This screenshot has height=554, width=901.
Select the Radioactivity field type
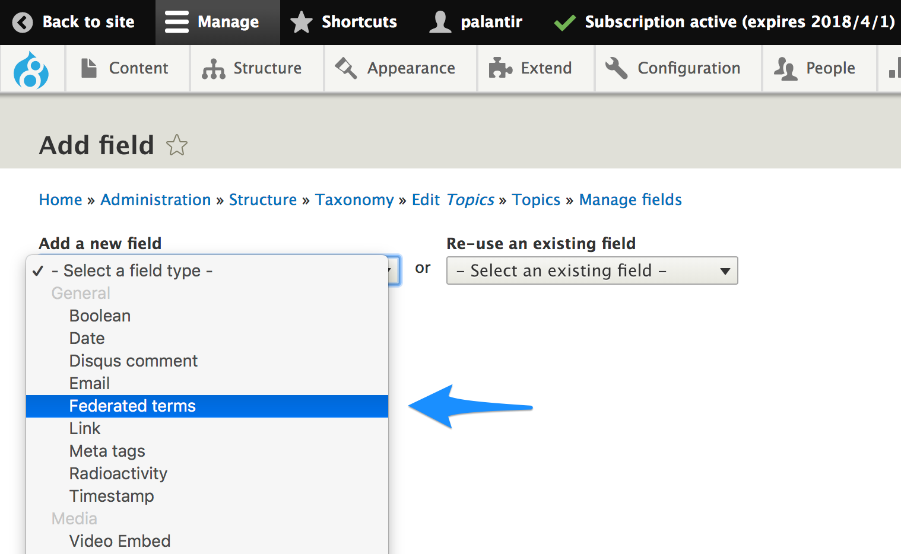pos(118,473)
